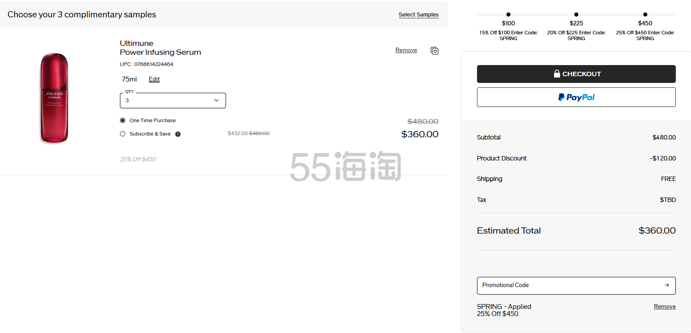This screenshot has width=691, height=333.
Task: Click the $225 tier marker dot
Action: click(x=576, y=15)
